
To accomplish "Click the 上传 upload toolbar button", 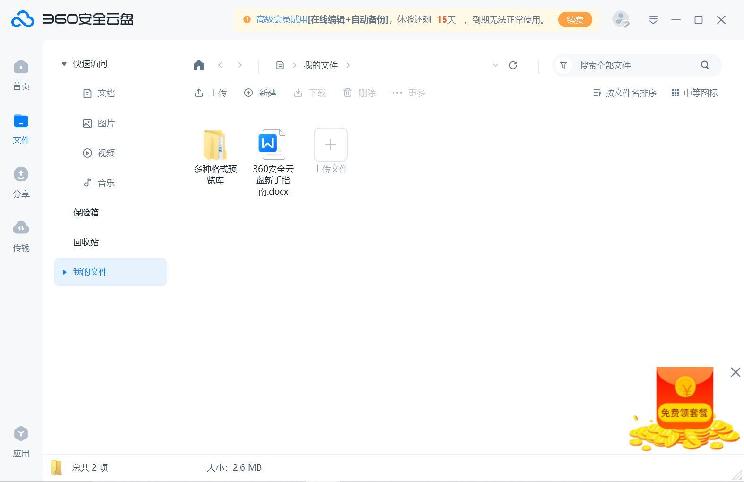I will point(211,93).
